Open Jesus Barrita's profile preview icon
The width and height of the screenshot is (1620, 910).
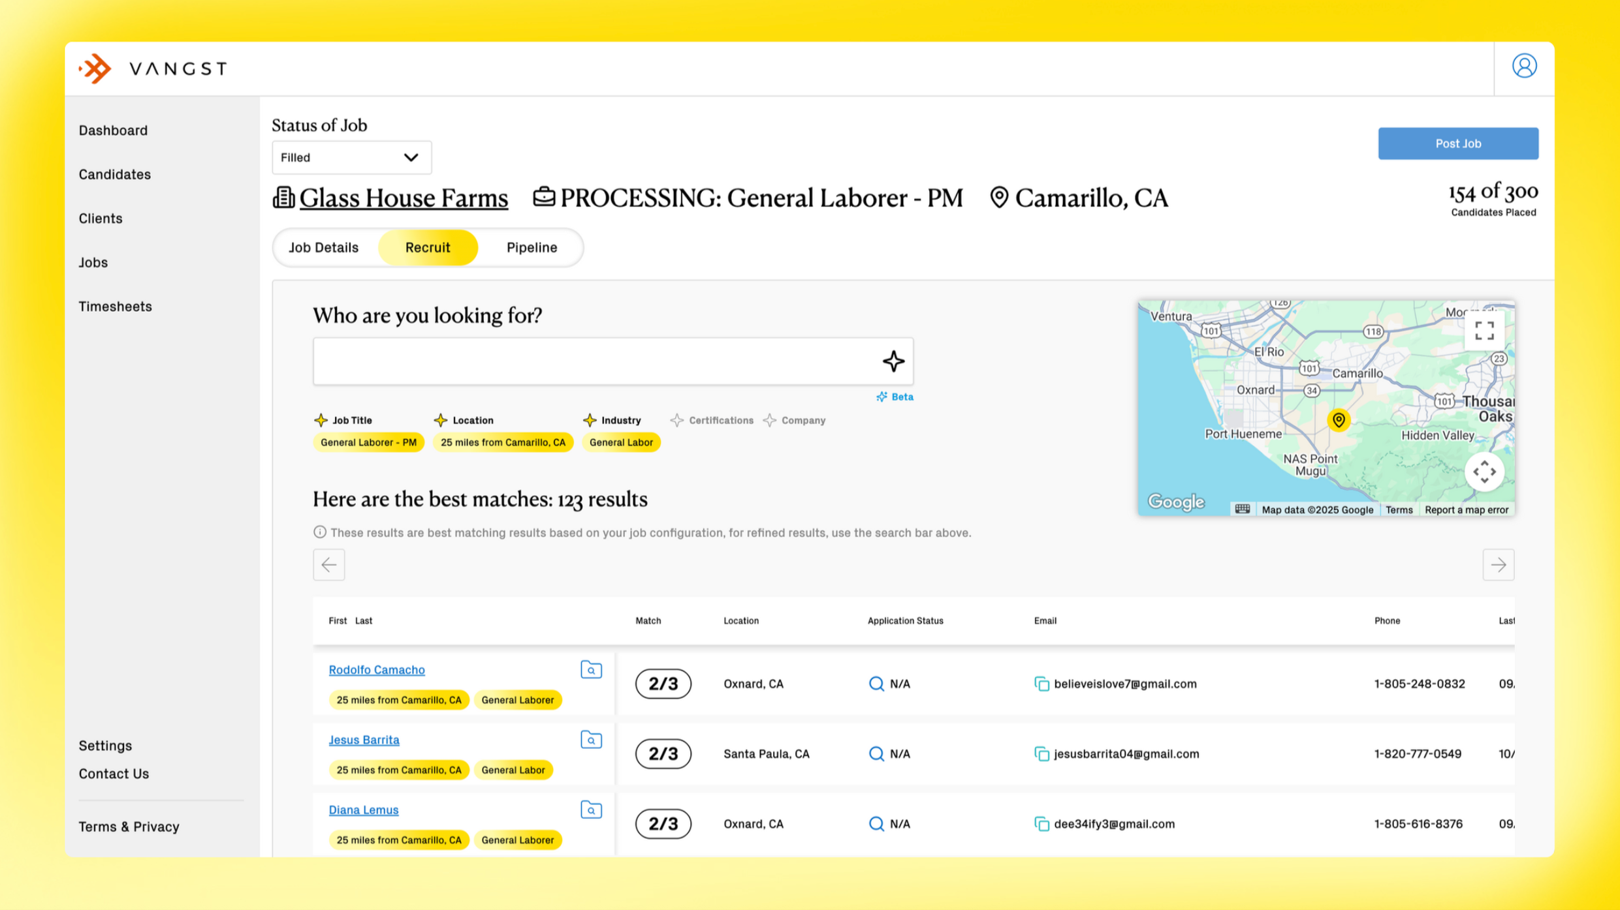tap(591, 740)
